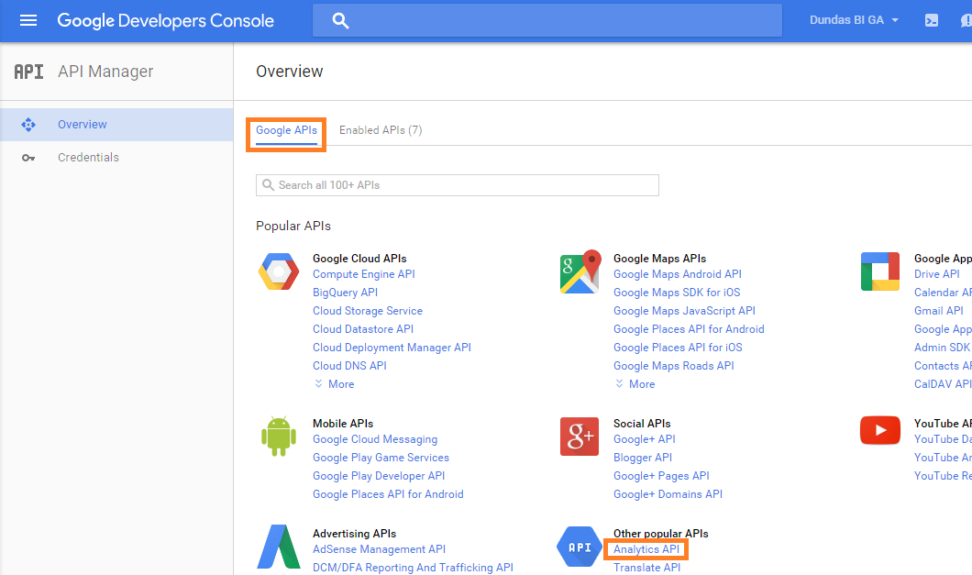The height and width of the screenshot is (575, 972).
Task: Click the BigQuery API link
Action: (x=346, y=292)
